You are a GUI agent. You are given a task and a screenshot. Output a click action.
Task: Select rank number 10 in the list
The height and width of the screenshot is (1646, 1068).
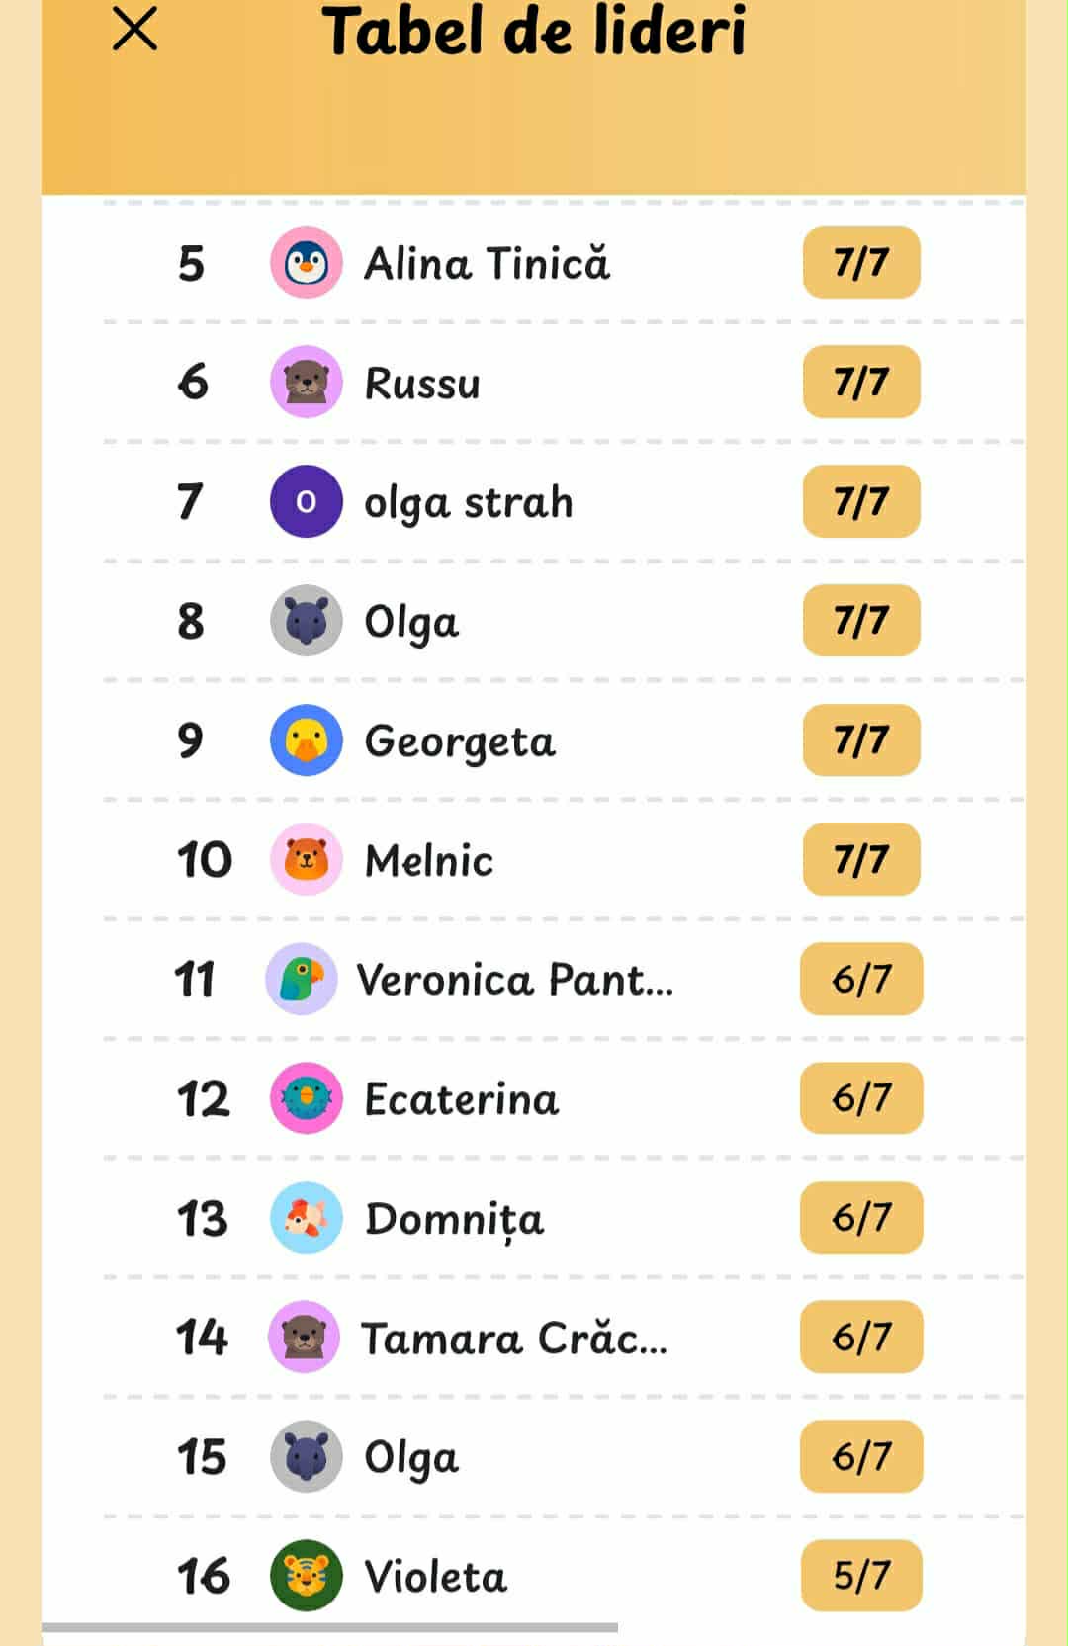coord(205,860)
